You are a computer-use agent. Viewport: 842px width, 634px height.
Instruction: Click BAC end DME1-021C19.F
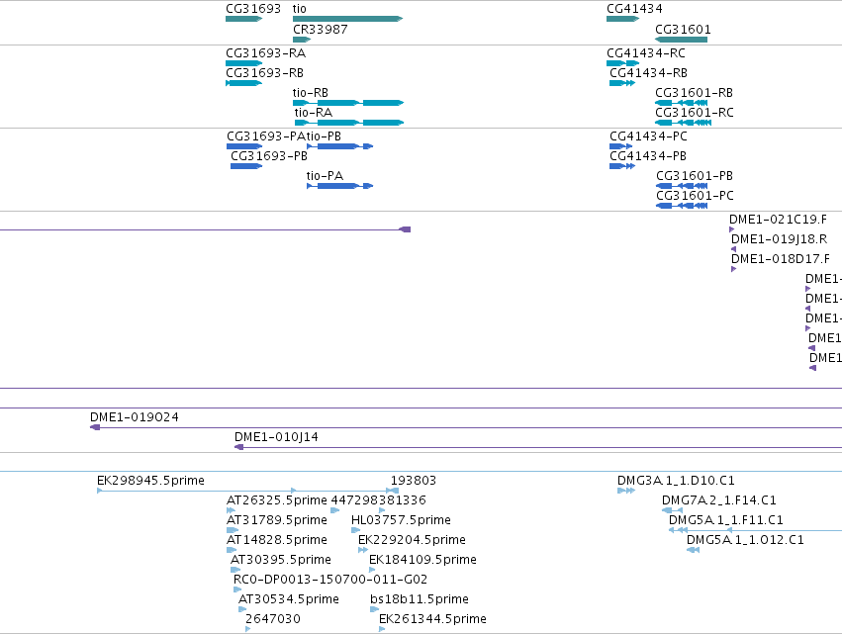[x=731, y=229]
